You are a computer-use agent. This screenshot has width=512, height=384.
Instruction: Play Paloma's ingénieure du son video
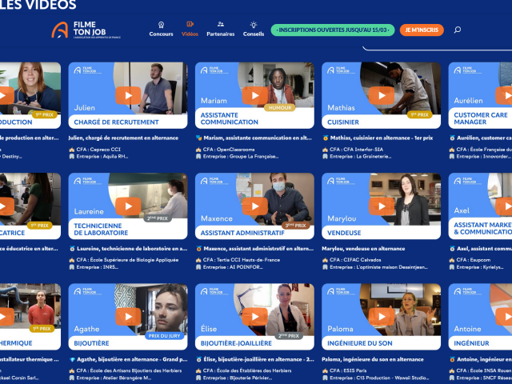tap(382, 317)
